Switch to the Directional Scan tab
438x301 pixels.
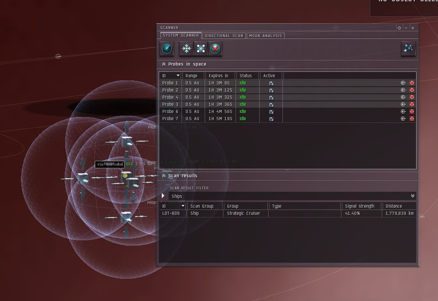click(224, 36)
